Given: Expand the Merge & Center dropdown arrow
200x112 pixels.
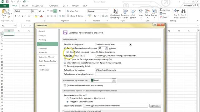Looking at the screenshot, I should click(85, 16).
